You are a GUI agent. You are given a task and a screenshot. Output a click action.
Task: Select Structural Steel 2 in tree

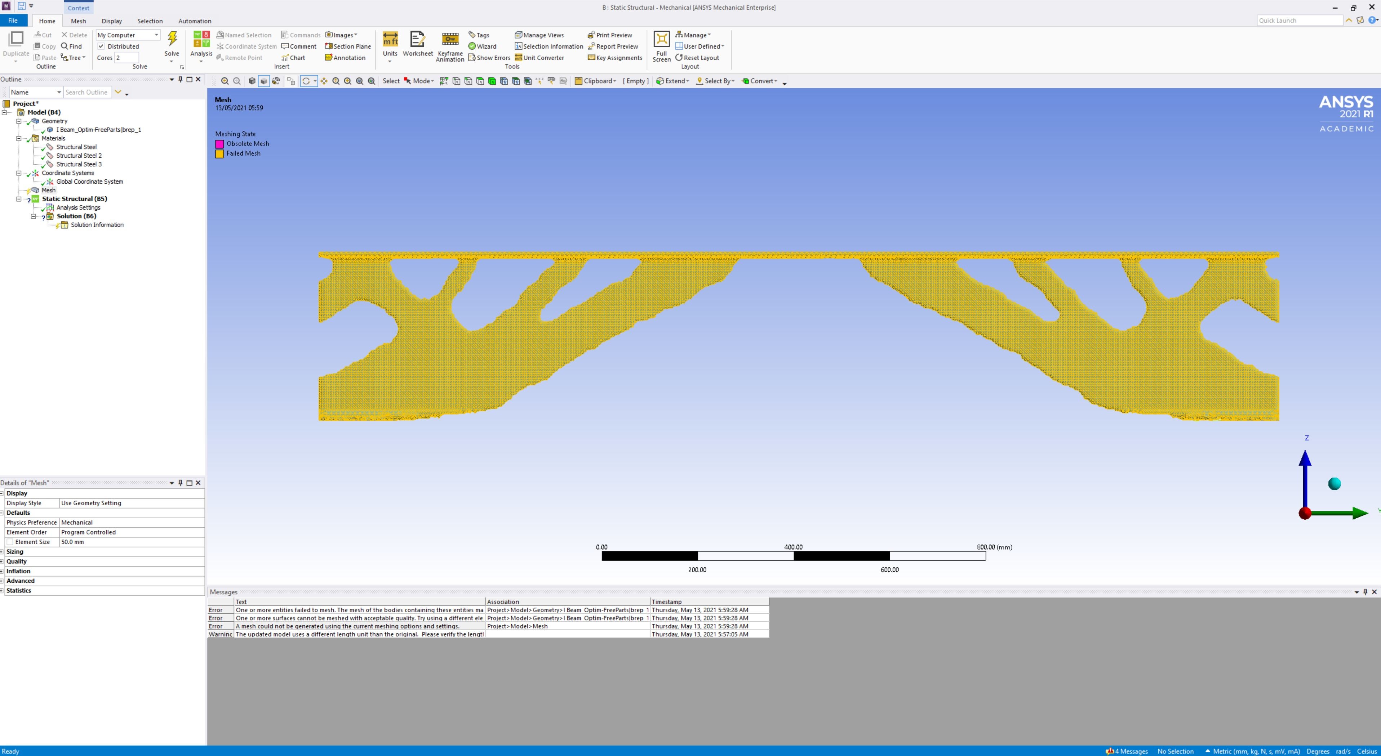point(79,155)
